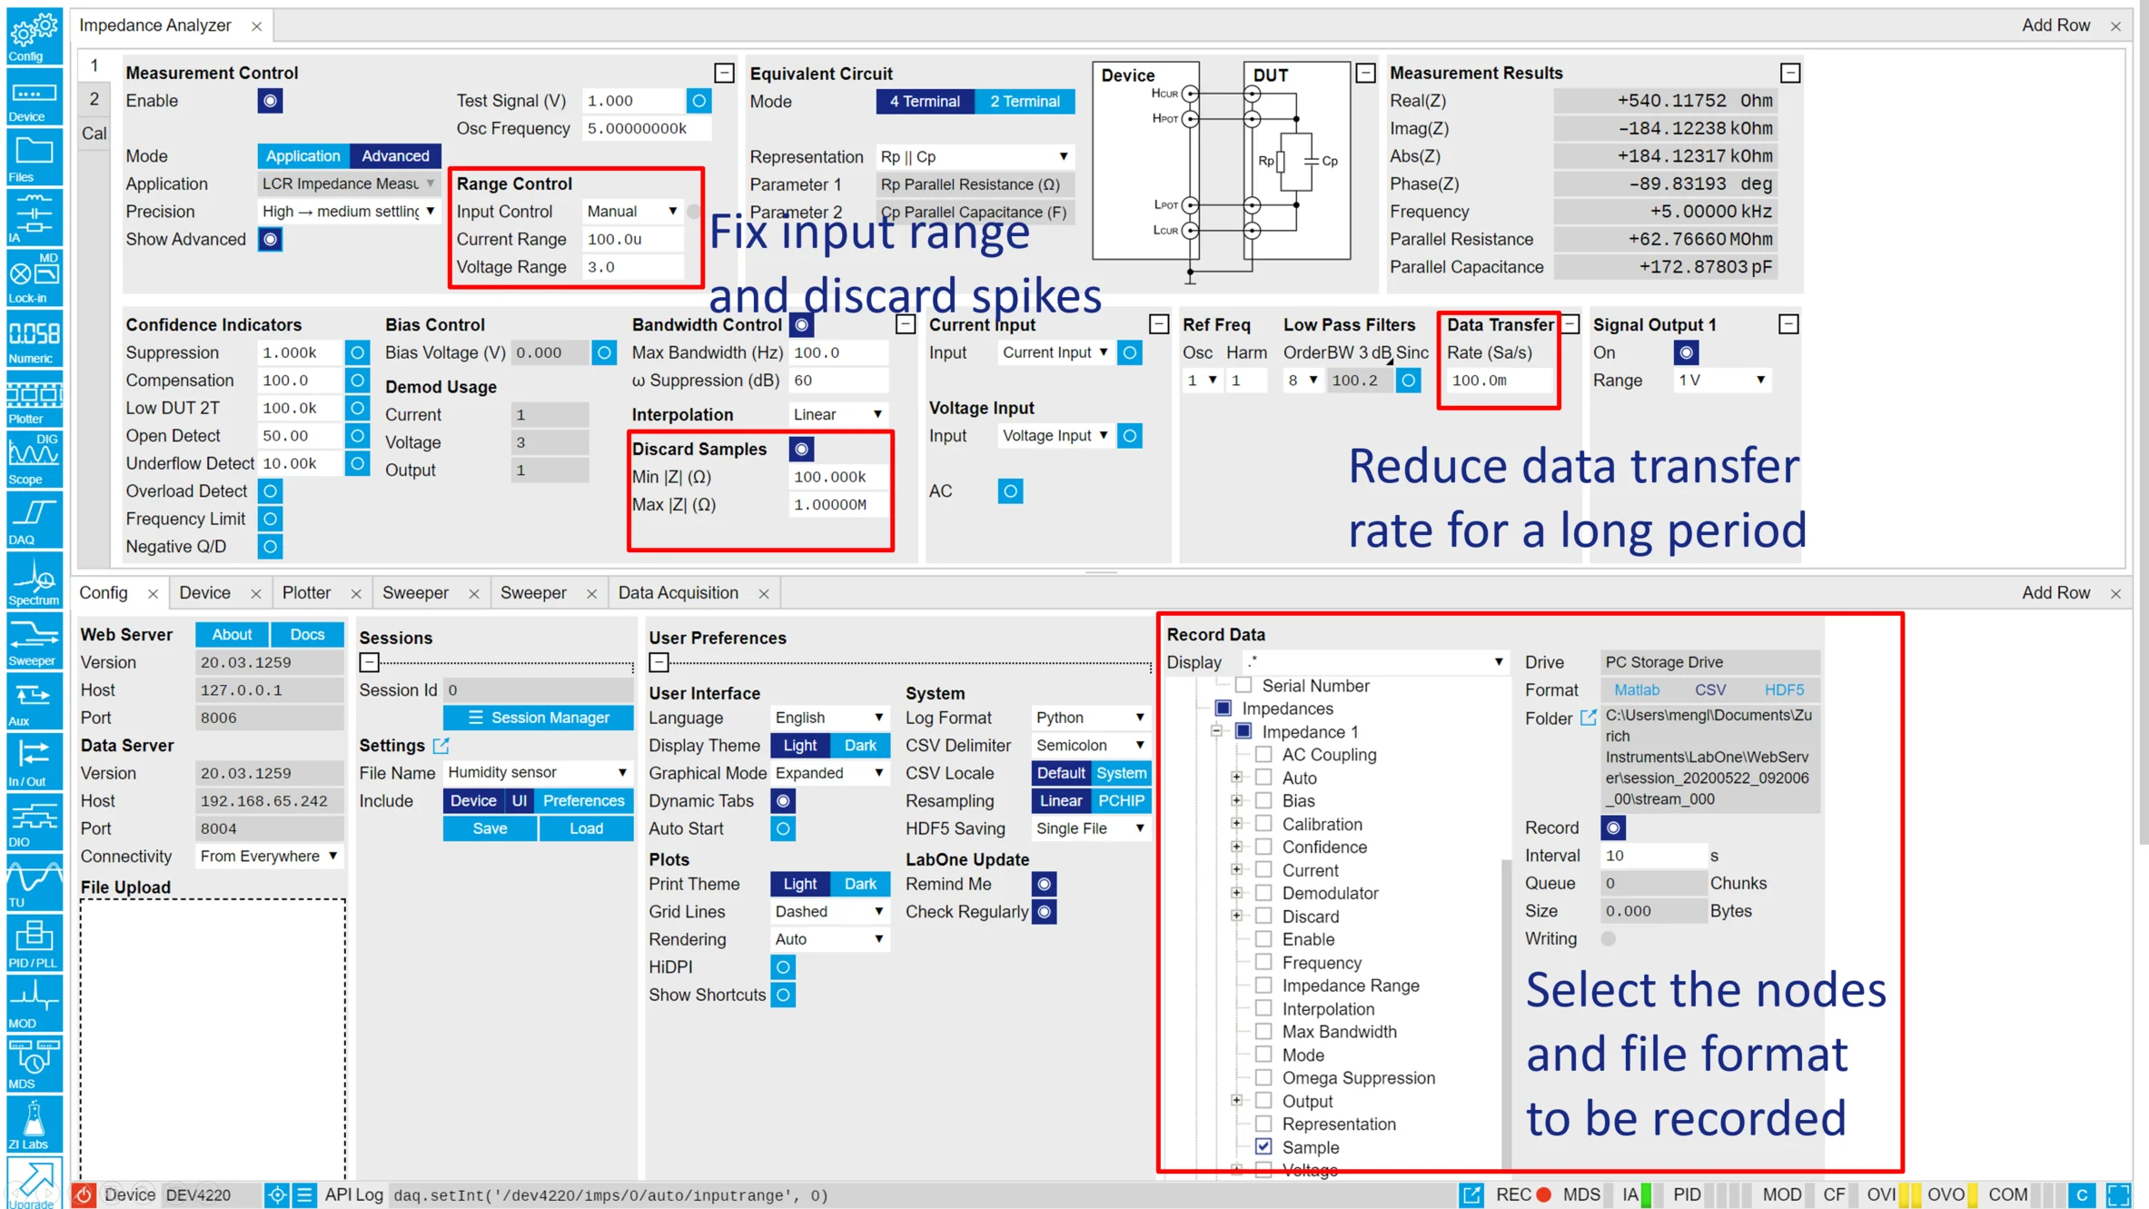Viewport: 2149px width, 1209px height.
Task: Open the ZI Labs sidebar icon
Action: (34, 1124)
